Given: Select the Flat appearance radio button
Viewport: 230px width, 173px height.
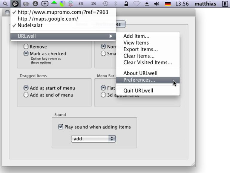Looking at the screenshot, I should [x=103, y=88].
